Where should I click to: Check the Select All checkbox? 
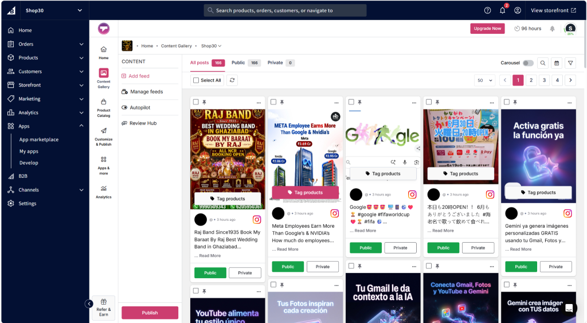[x=196, y=80]
